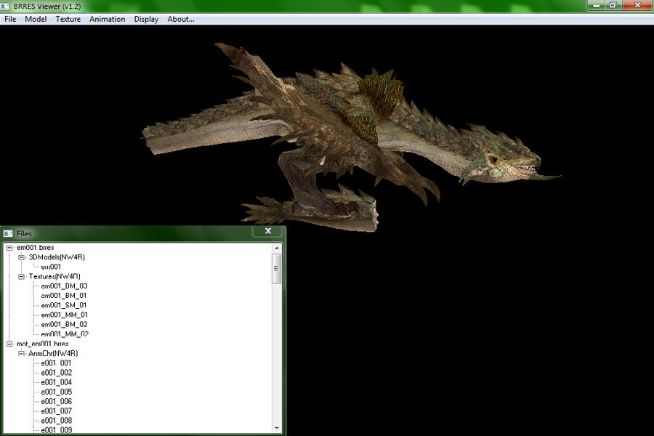Collapse the mot_em001.brres tree node
The height and width of the screenshot is (436, 654).
[x=9, y=344]
